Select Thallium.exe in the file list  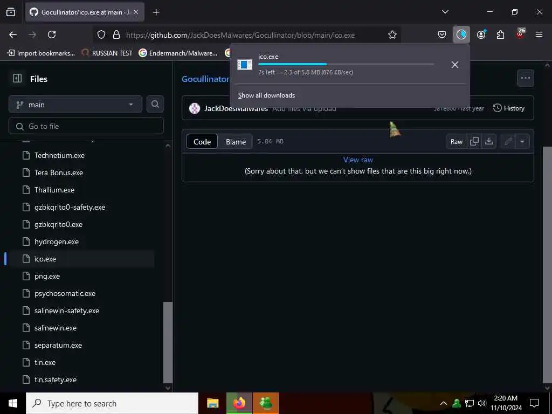pyautogui.click(x=54, y=190)
